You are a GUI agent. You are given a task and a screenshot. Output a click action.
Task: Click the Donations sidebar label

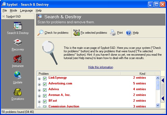18,99
